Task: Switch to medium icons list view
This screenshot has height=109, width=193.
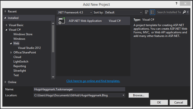Action: [152, 12]
